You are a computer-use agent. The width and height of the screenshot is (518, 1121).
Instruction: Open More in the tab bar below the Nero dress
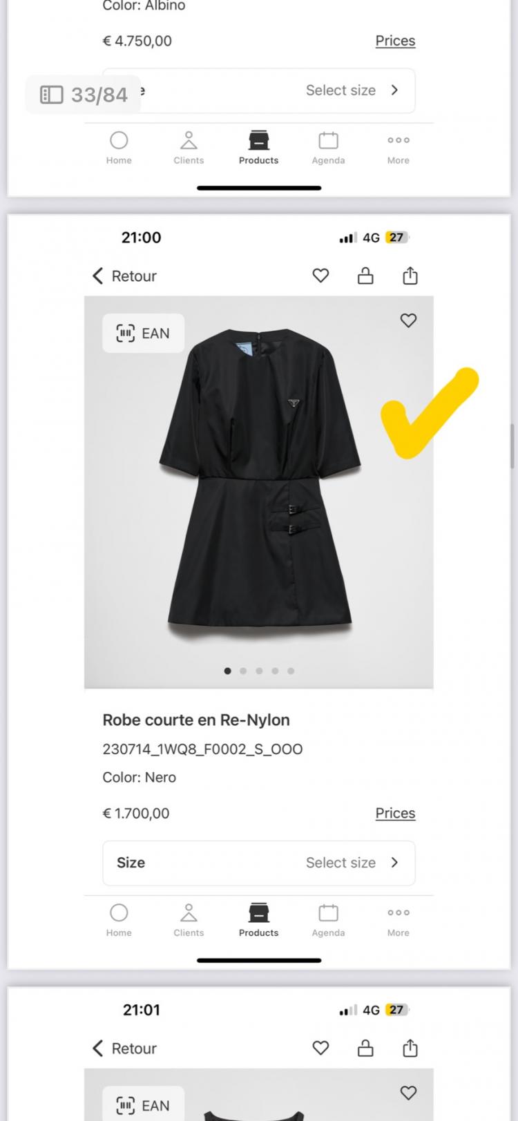(398, 920)
